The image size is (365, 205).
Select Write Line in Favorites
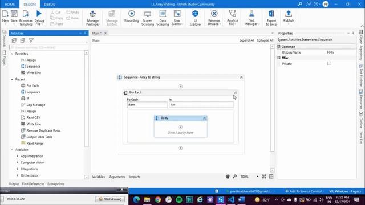(x=34, y=73)
